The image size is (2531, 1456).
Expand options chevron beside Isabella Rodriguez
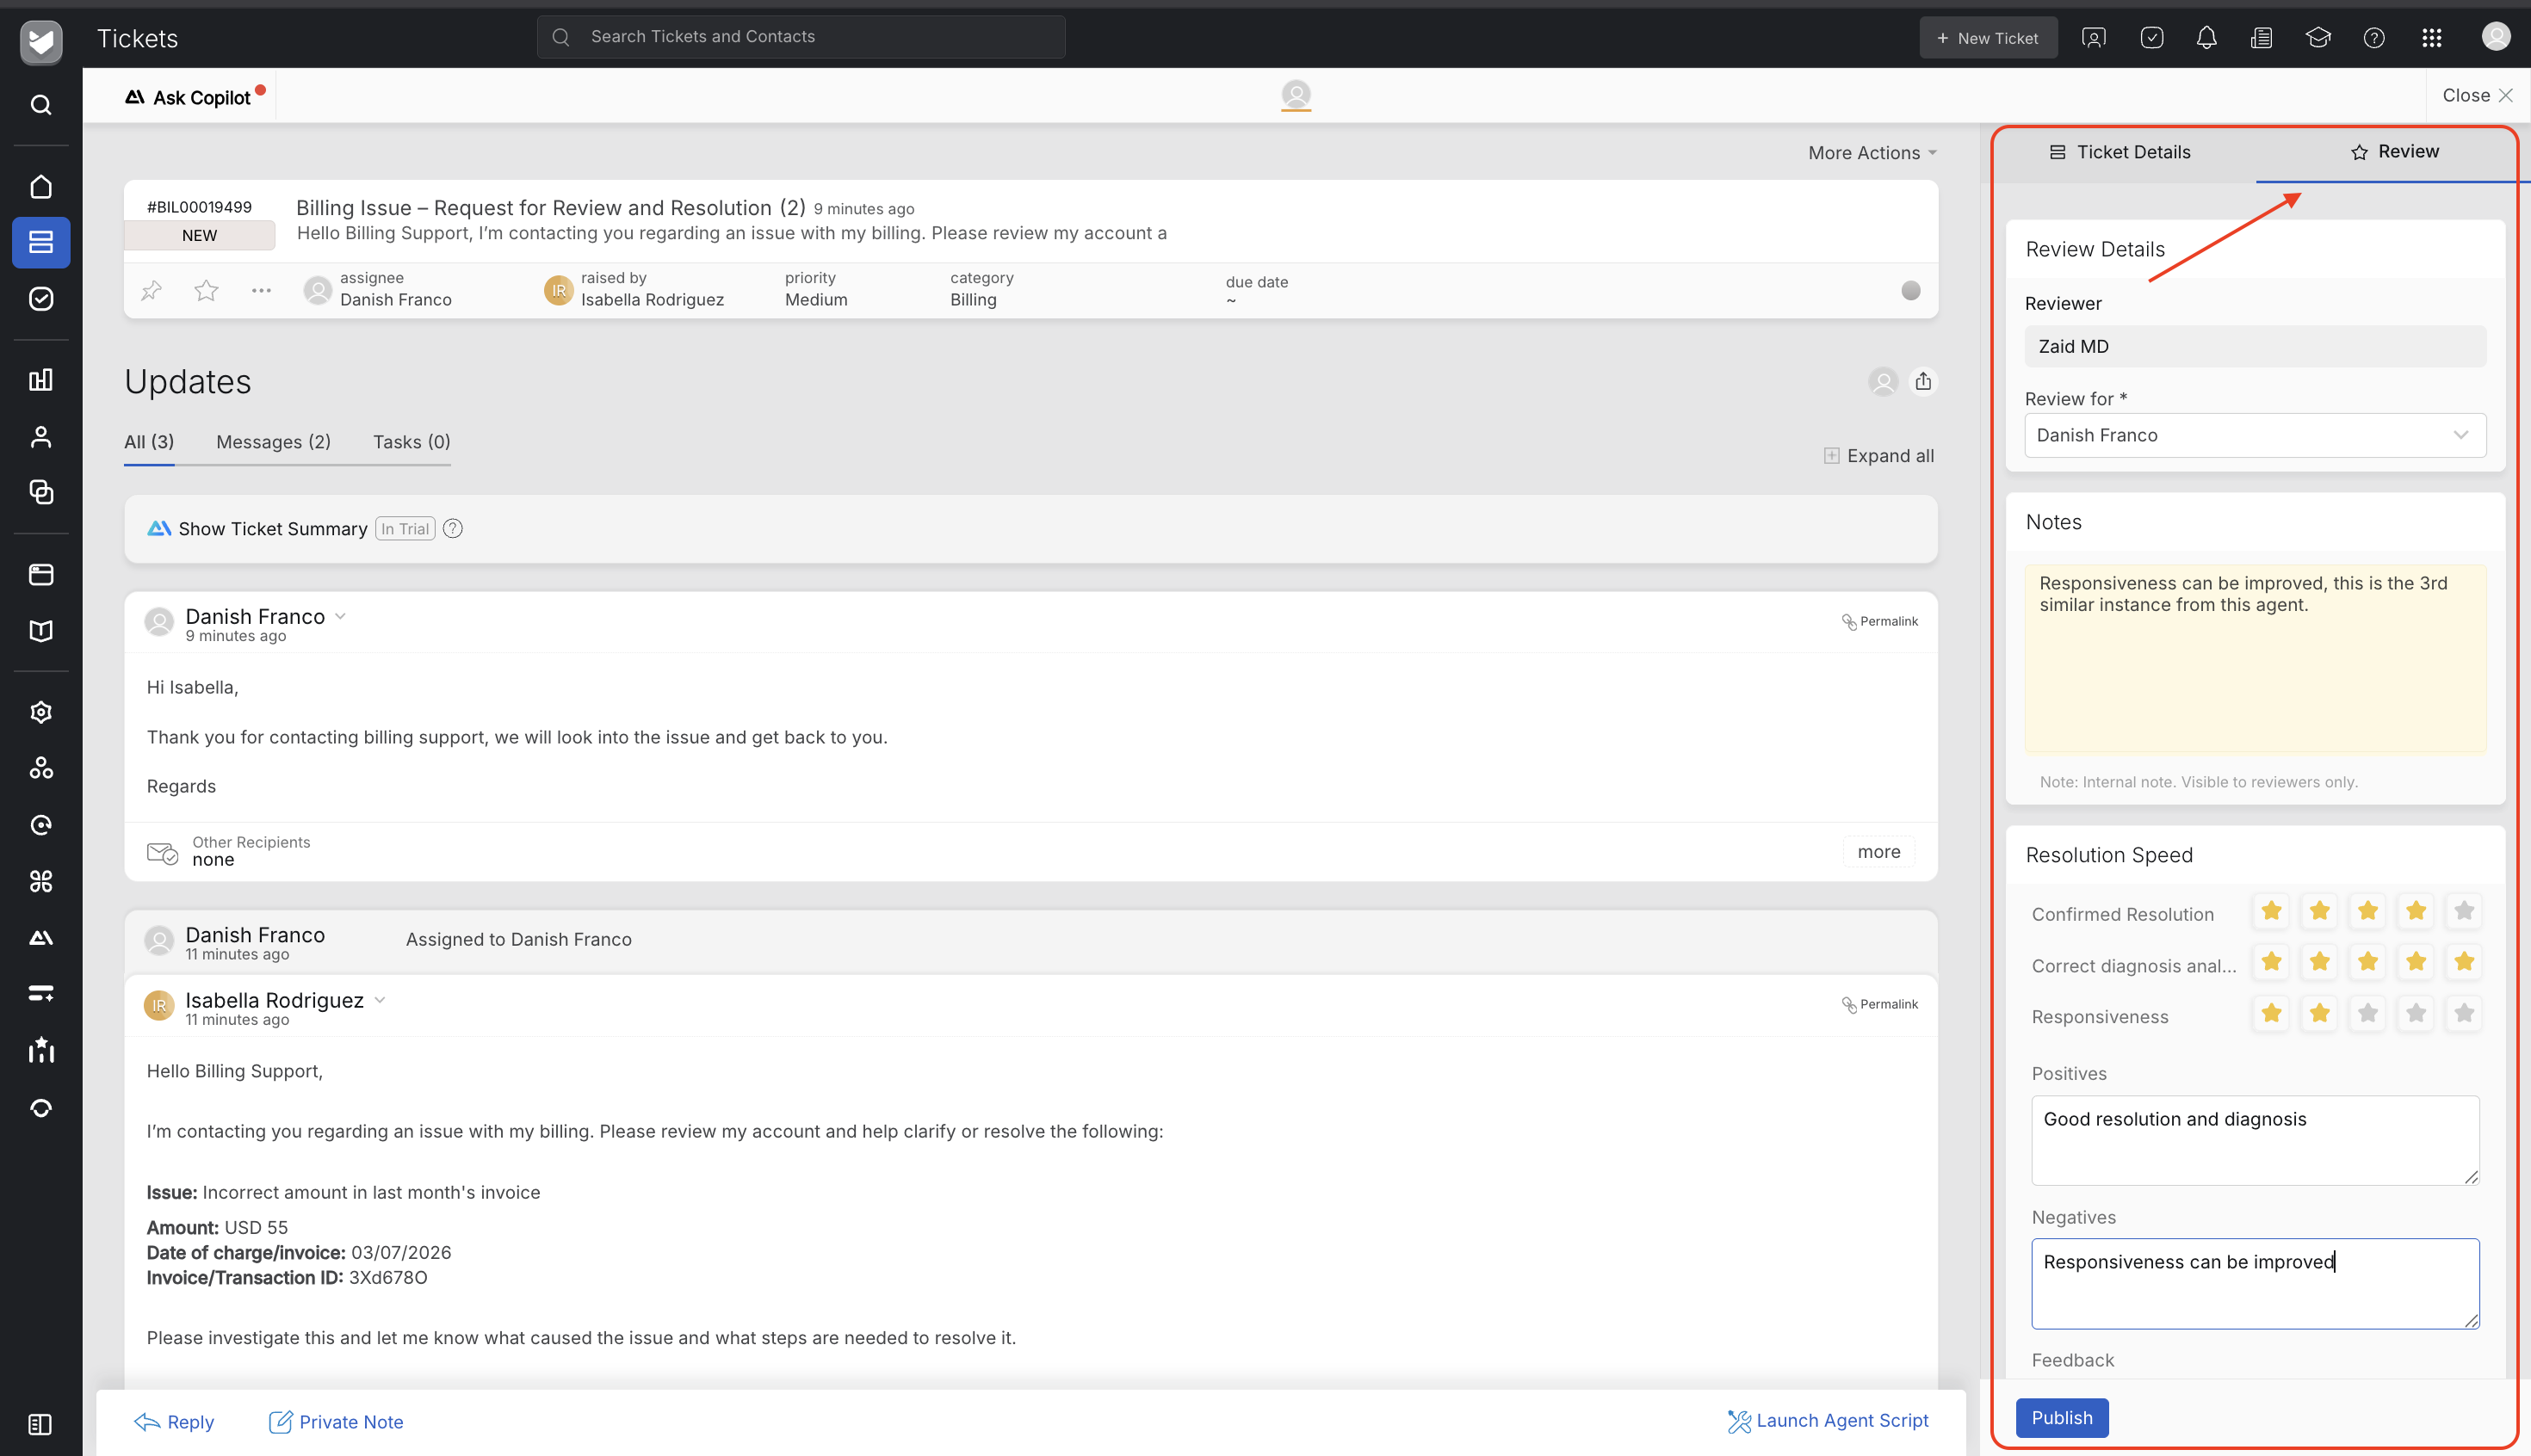point(381,1000)
